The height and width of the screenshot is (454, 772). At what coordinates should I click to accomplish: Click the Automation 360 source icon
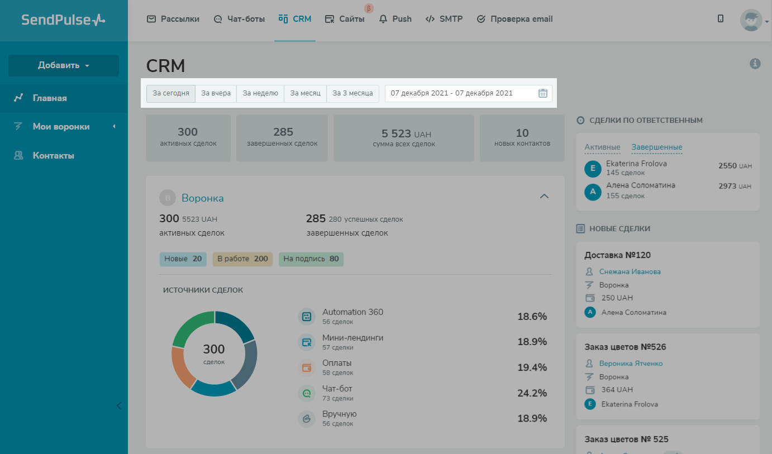(x=307, y=317)
